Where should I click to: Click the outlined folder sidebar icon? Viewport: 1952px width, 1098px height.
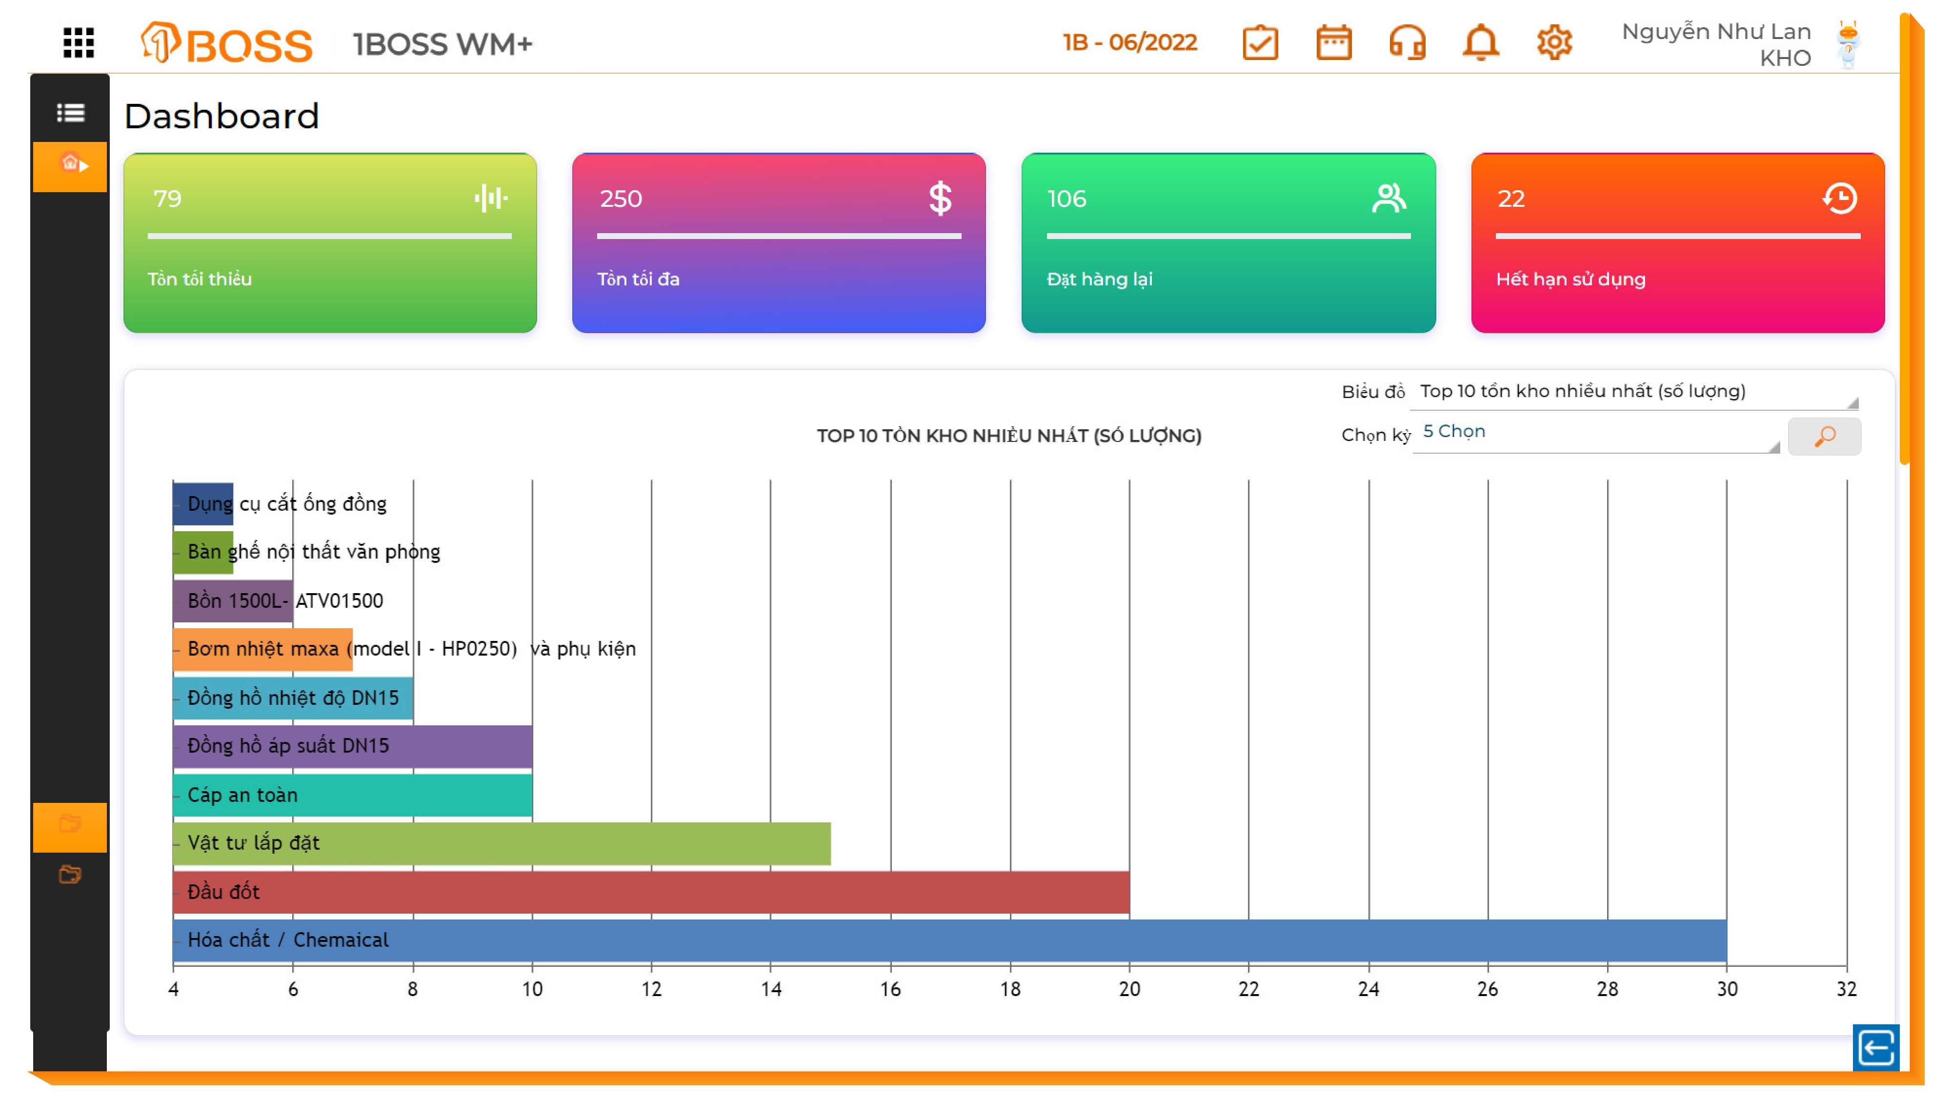coord(70,875)
